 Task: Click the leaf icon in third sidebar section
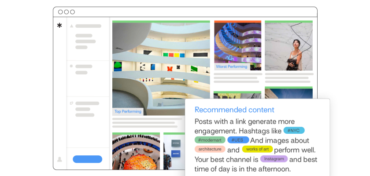[71, 103]
